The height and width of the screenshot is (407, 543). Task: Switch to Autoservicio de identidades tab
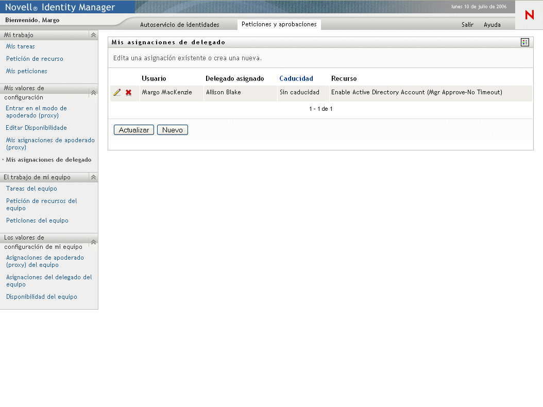click(x=180, y=25)
